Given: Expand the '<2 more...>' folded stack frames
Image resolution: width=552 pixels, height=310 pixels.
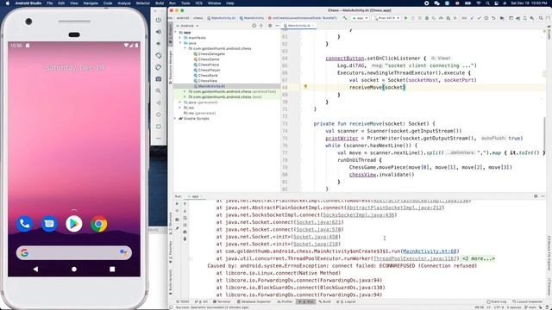Looking at the screenshot, I should point(479,258).
